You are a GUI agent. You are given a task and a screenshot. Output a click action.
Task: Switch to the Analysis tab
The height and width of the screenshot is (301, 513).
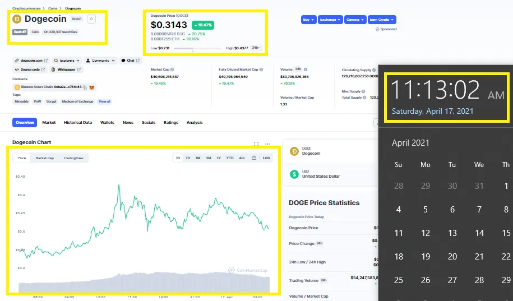pyautogui.click(x=195, y=122)
